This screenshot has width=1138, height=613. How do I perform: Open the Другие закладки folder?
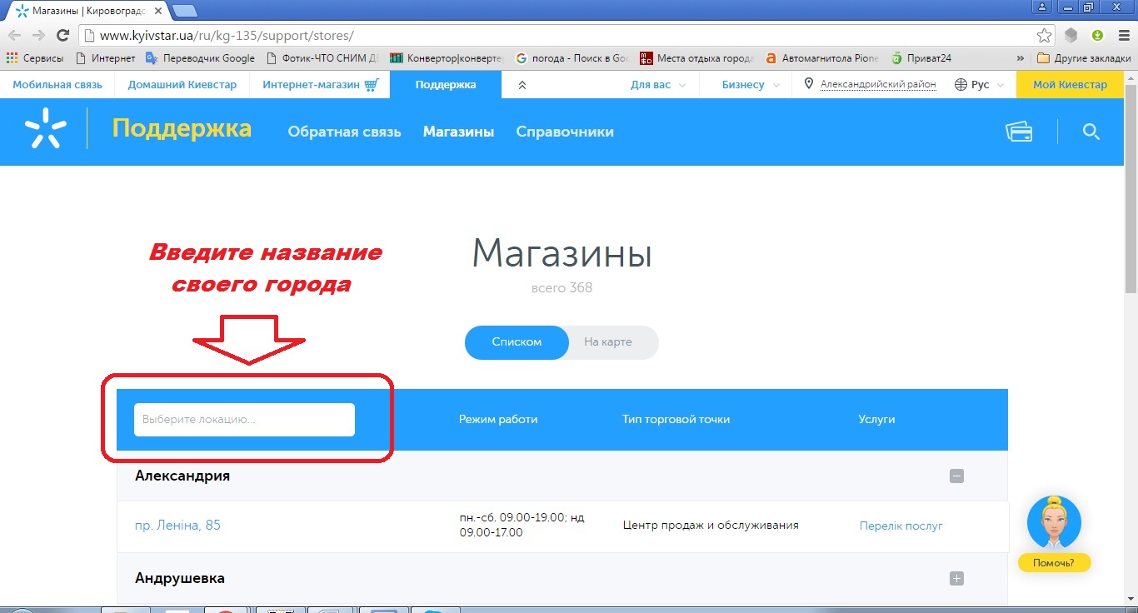pyautogui.click(x=1084, y=58)
